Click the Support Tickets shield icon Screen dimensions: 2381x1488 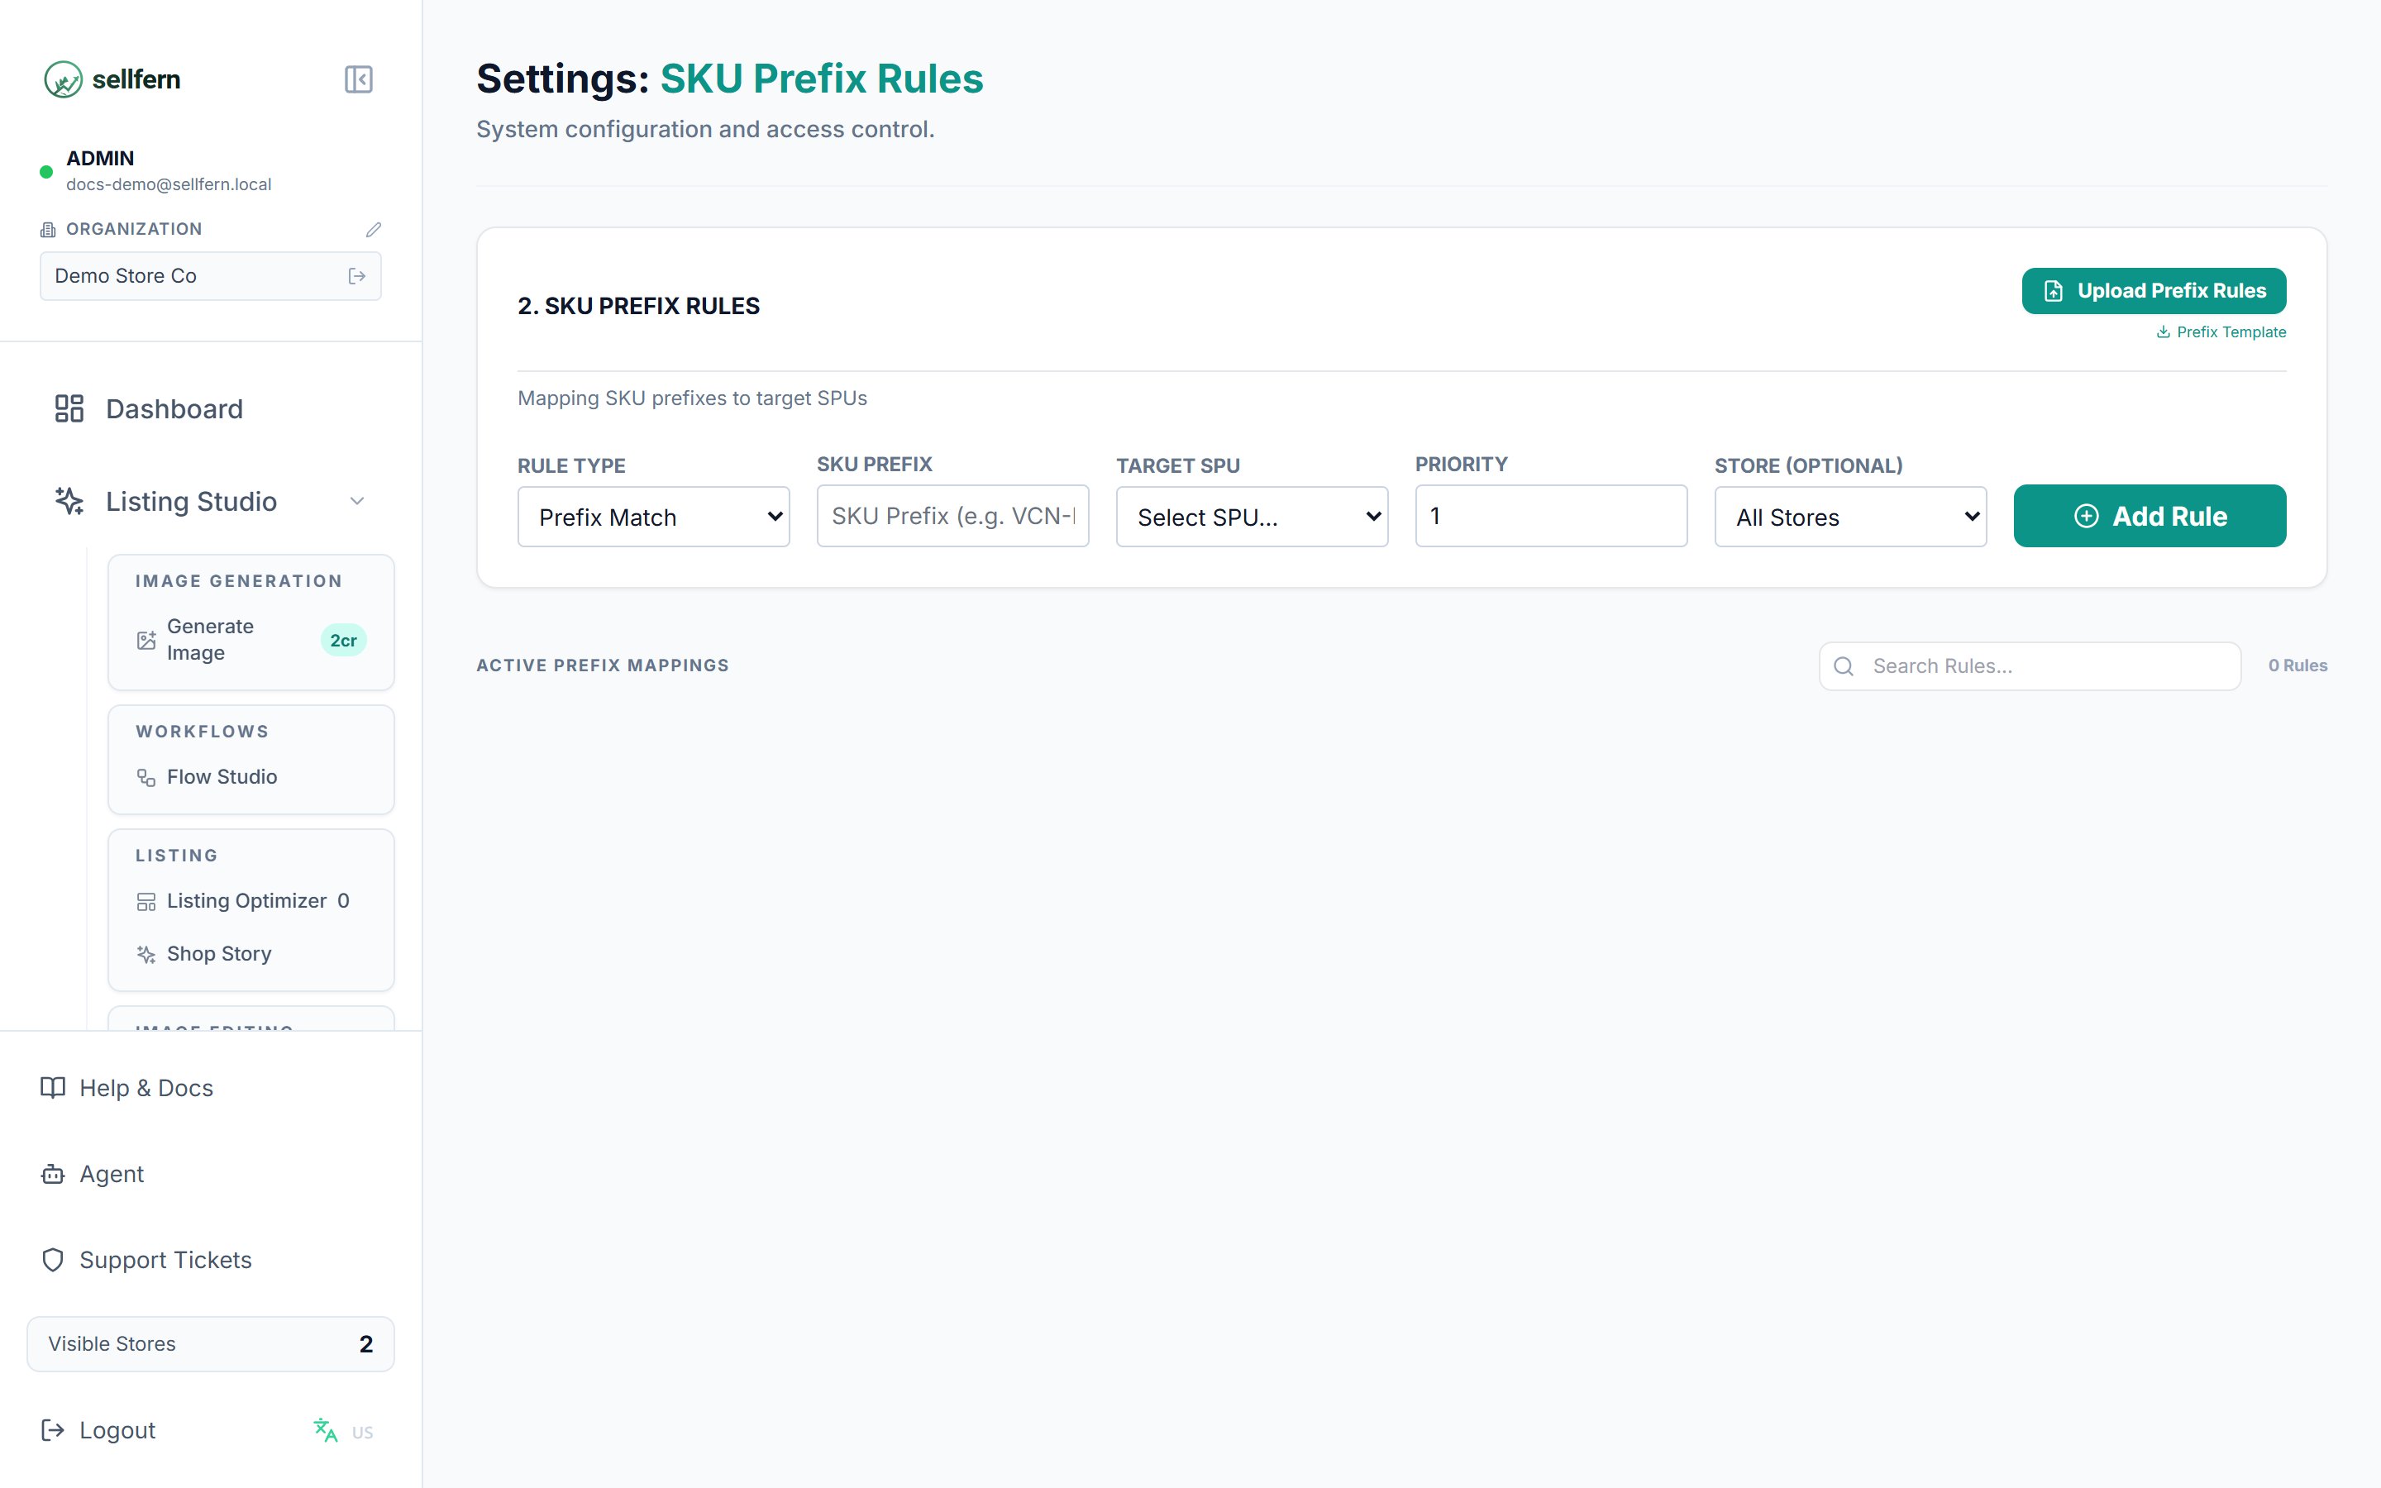pyautogui.click(x=53, y=1260)
